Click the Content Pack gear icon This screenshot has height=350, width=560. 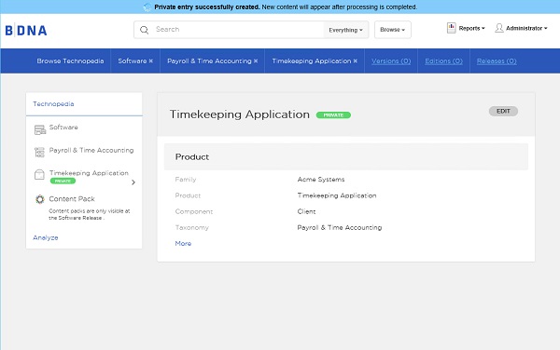click(40, 199)
